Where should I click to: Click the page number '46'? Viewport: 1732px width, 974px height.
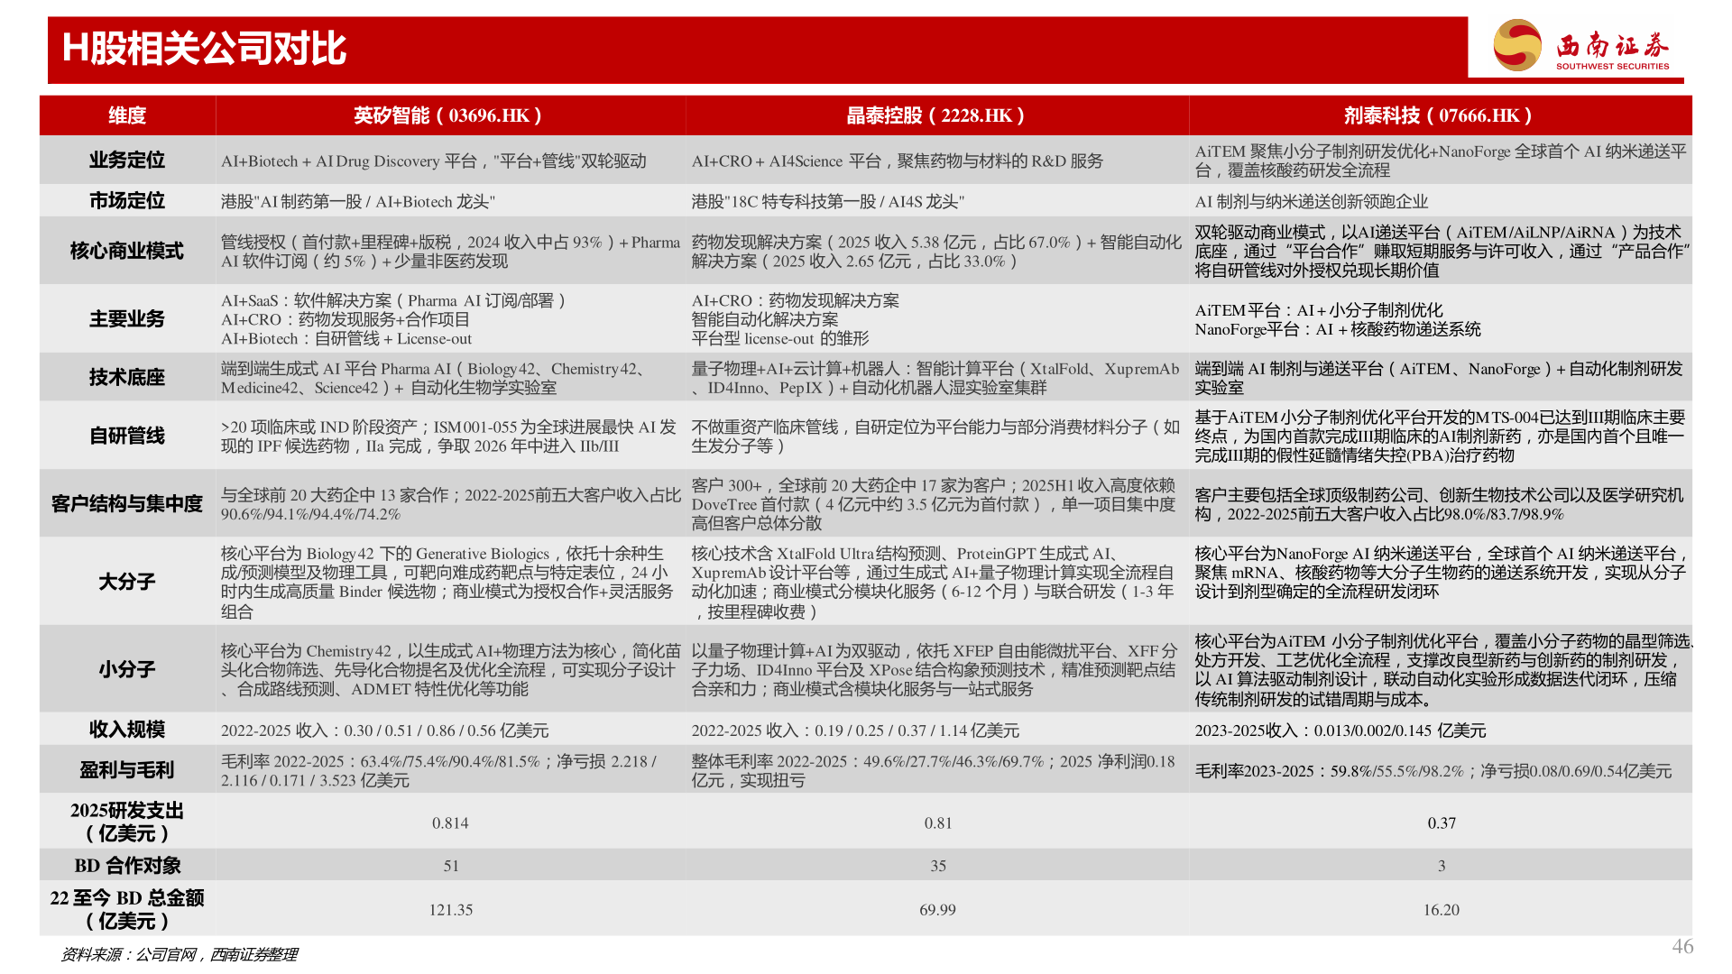(1682, 946)
